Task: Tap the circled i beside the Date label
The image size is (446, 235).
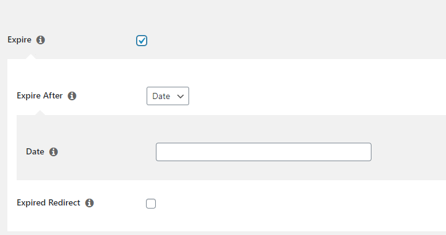Action: 54,152
